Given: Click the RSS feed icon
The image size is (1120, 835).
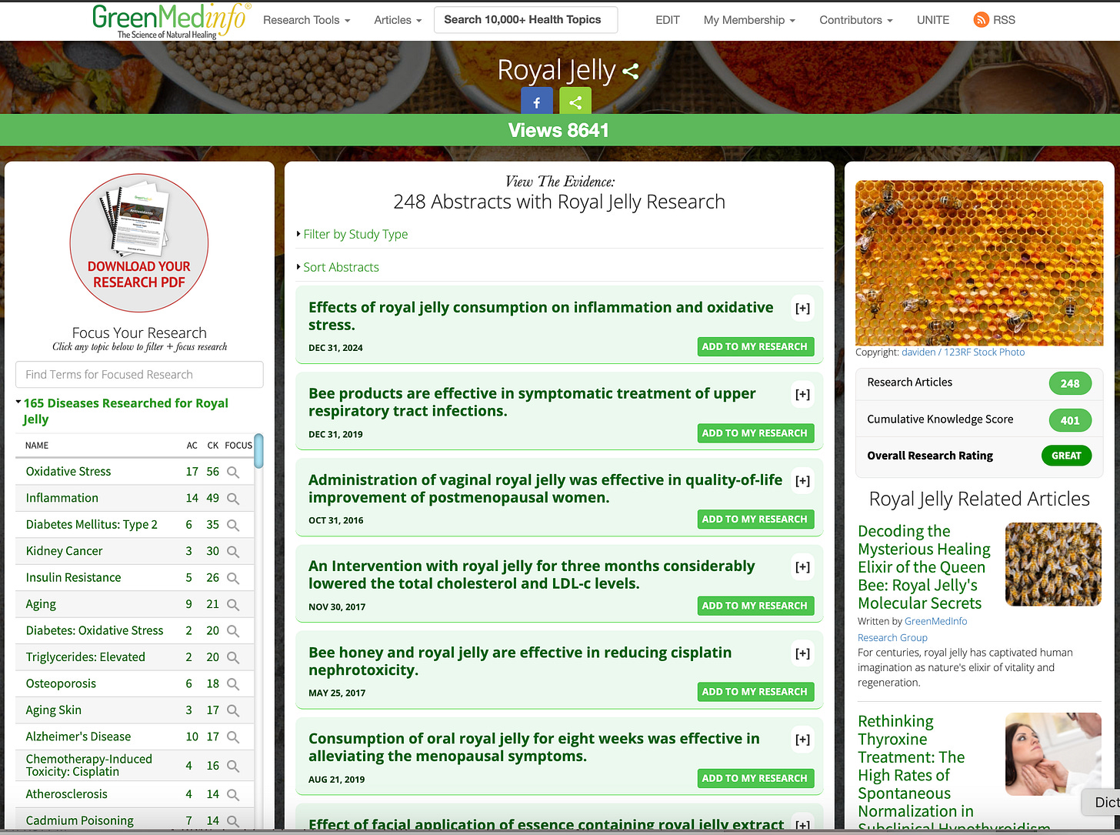Looking at the screenshot, I should [x=981, y=20].
